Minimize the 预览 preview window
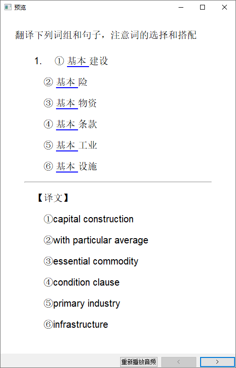236x368 pixels. coord(180,7)
